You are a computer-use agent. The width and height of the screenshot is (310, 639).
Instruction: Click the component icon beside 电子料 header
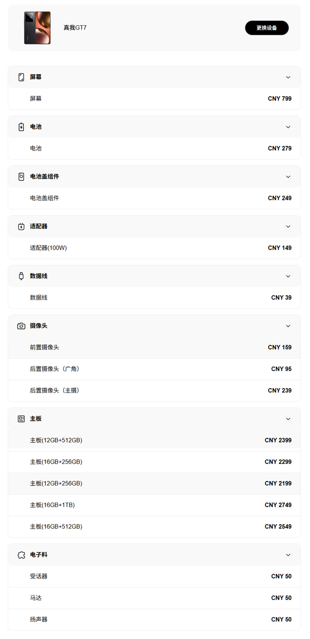[21, 555]
